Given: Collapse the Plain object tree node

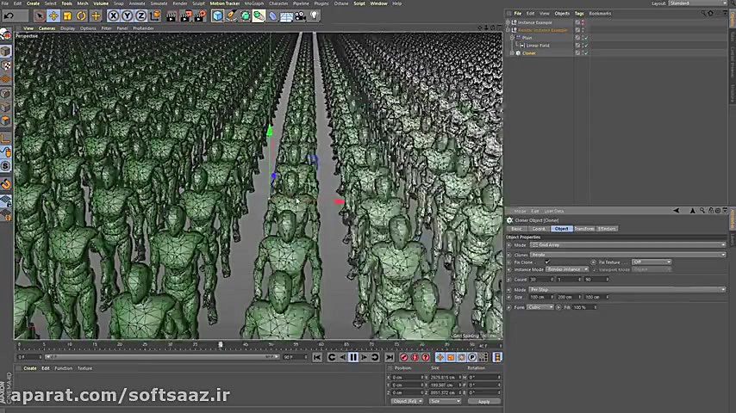Looking at the screenshot, I should pyautogui.click(x=512, y=38).
